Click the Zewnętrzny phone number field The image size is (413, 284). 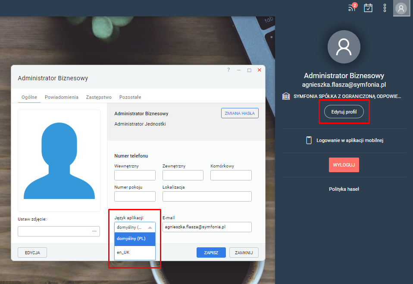click(x=183, y=175)
